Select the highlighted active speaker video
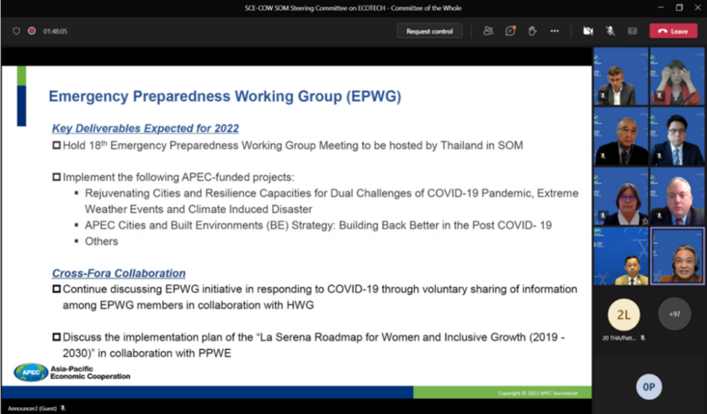707x414 pixels. (x=678, y=256)
